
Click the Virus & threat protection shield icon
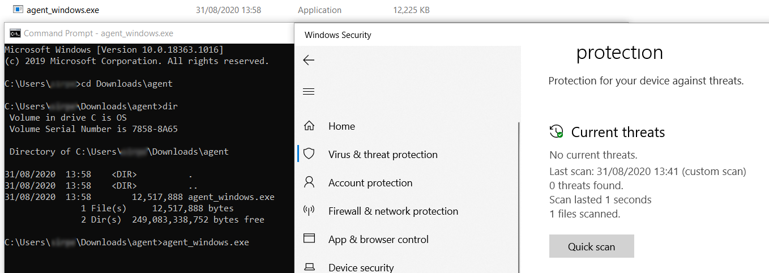pos(309,154)
